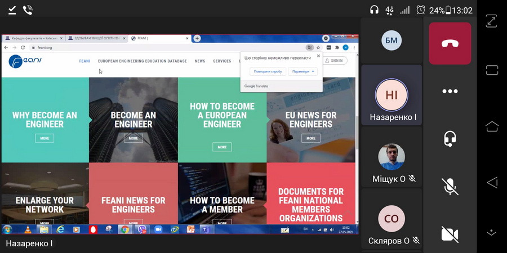This screenshot has width=507, height=253.
Task: Select participant Назаренко I tile
Action: (x=391, y=96)
